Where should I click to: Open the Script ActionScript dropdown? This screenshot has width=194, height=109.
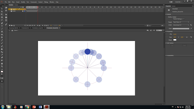[181, 25]
